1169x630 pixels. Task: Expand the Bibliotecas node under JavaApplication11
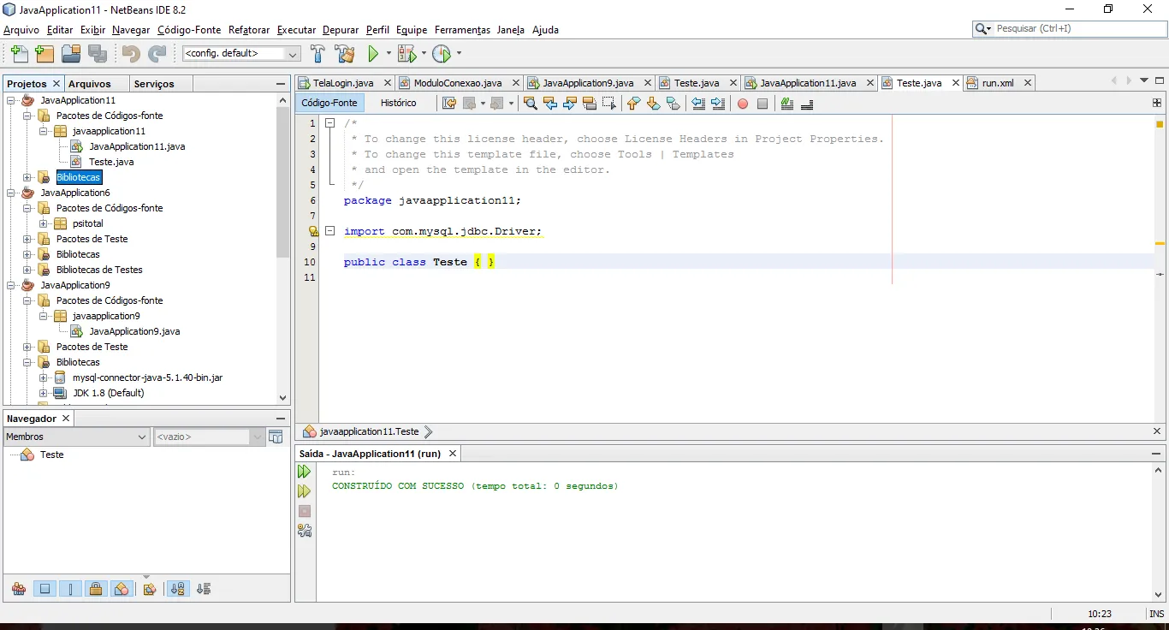[27, 177]
